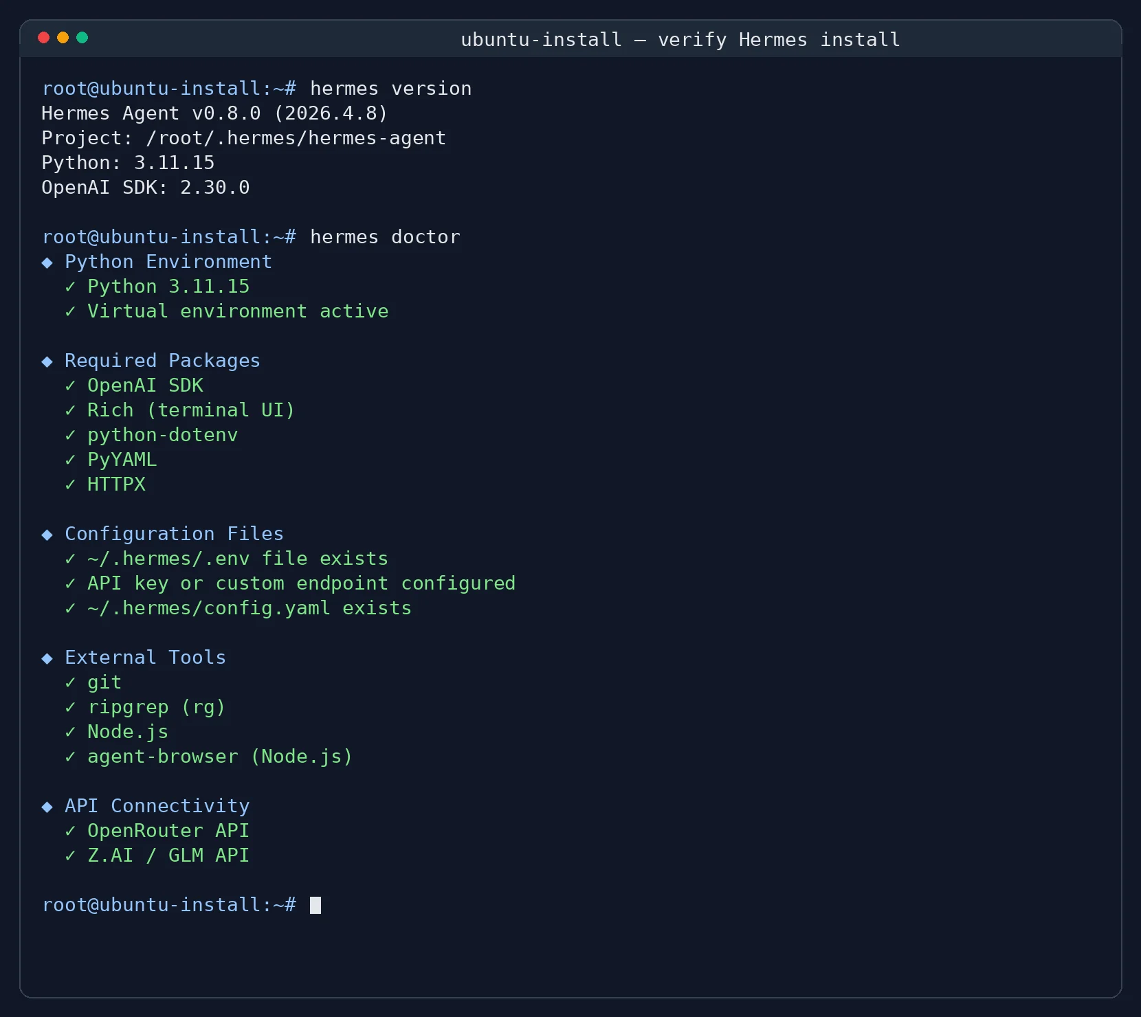The image size is (1141, 1017).
Task: Click the 'External Tools' section heading
Action: 145,658
